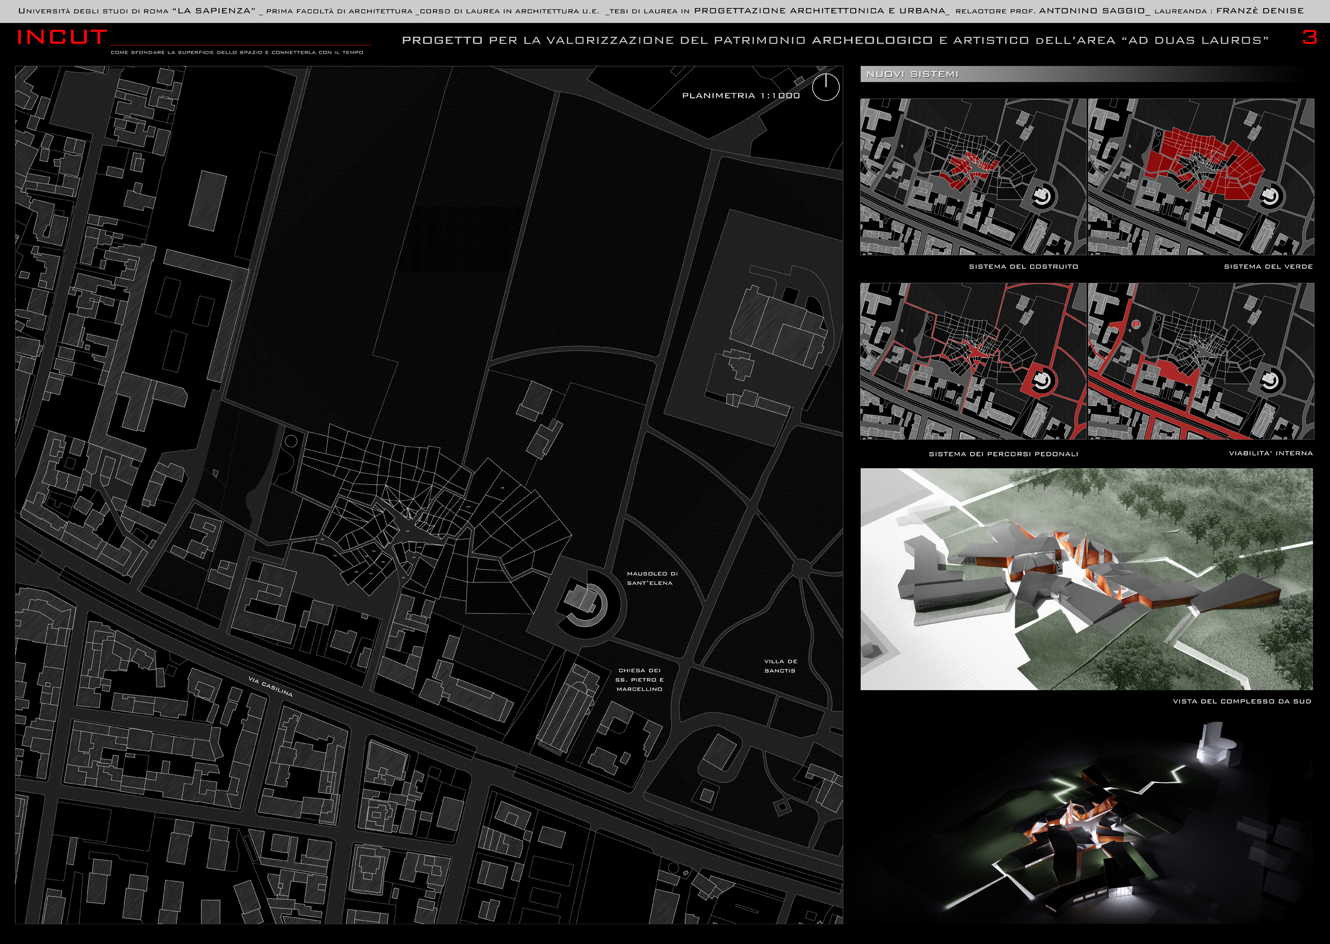
Task: Open the daytime render view from south
Action: 1086,579
